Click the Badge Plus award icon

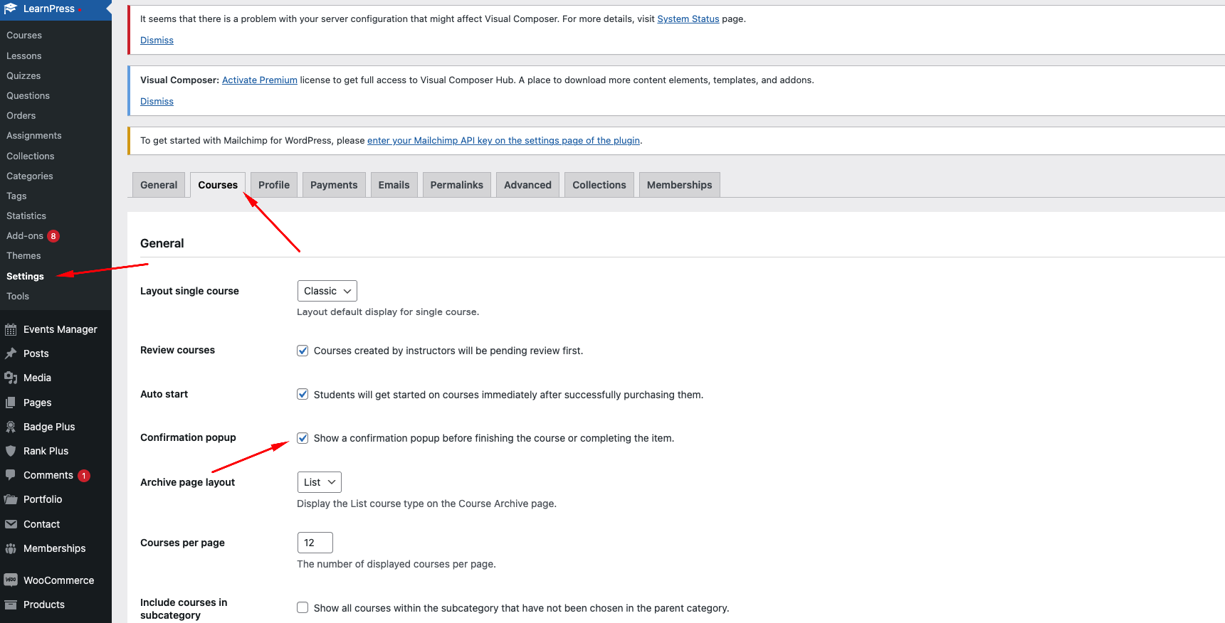tap(11, 427)
